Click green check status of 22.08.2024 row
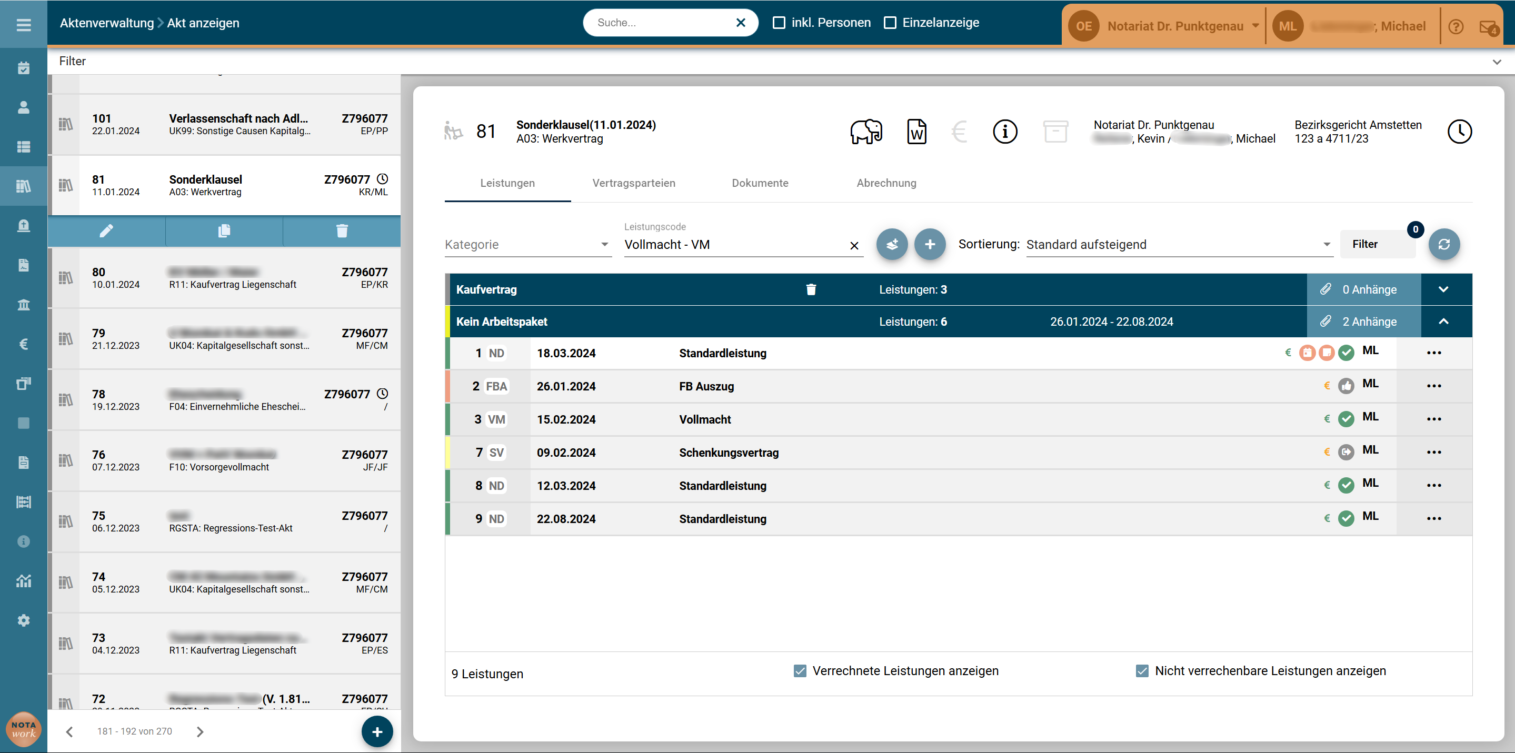Screen dimensions: 1515x753 coord(1346,518)
